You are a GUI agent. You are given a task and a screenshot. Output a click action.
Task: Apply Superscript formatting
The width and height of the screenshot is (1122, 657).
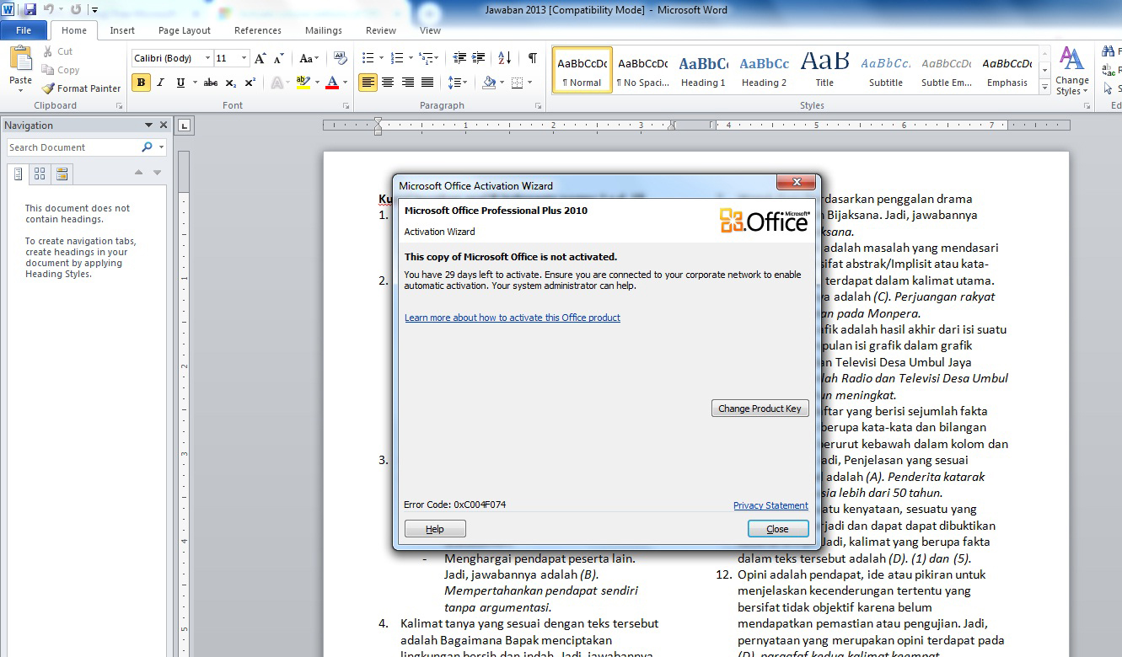point(250,83)
